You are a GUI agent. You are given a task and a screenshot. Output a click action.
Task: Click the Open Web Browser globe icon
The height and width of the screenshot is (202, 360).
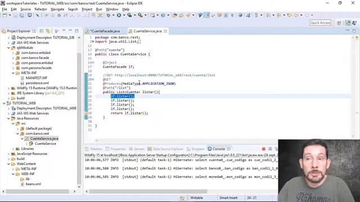240,15
